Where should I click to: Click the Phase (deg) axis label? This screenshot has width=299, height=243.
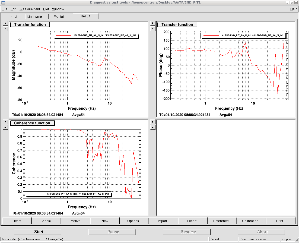161,65
